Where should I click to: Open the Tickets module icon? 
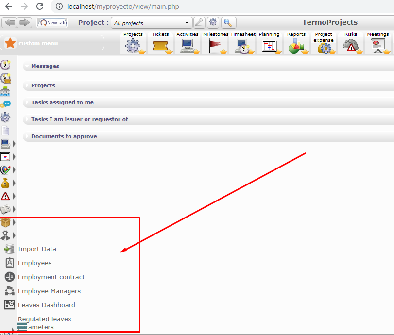point(160,46)
